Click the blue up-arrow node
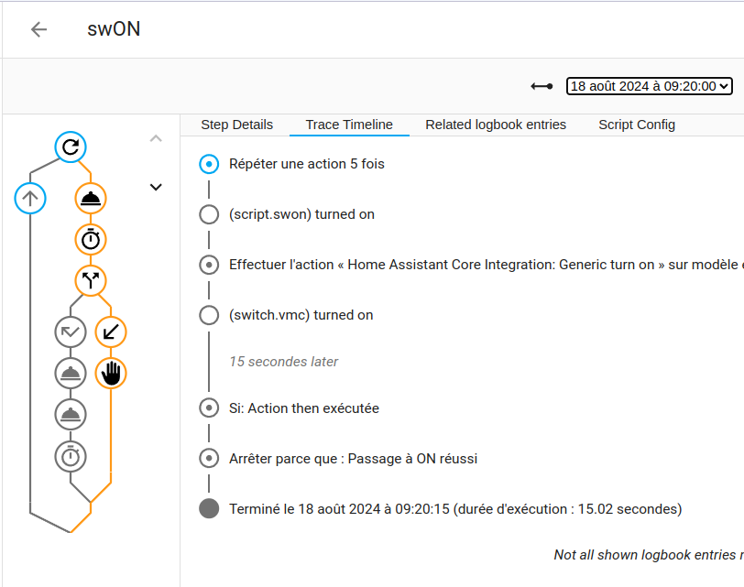This screenshot has width=744, height=587. click(x=30, y=198)
